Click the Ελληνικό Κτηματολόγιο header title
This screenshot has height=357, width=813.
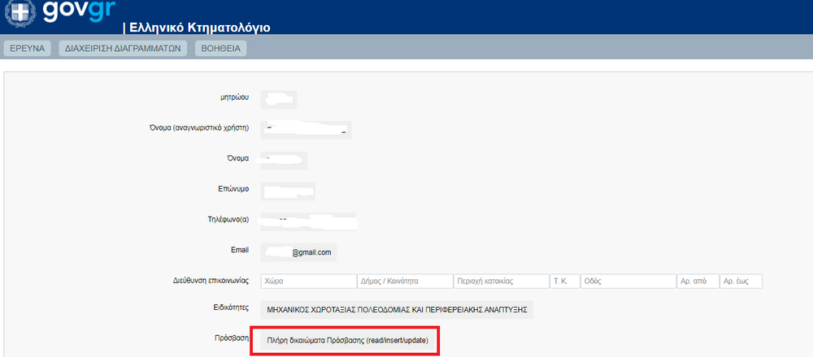coord(197,28)
